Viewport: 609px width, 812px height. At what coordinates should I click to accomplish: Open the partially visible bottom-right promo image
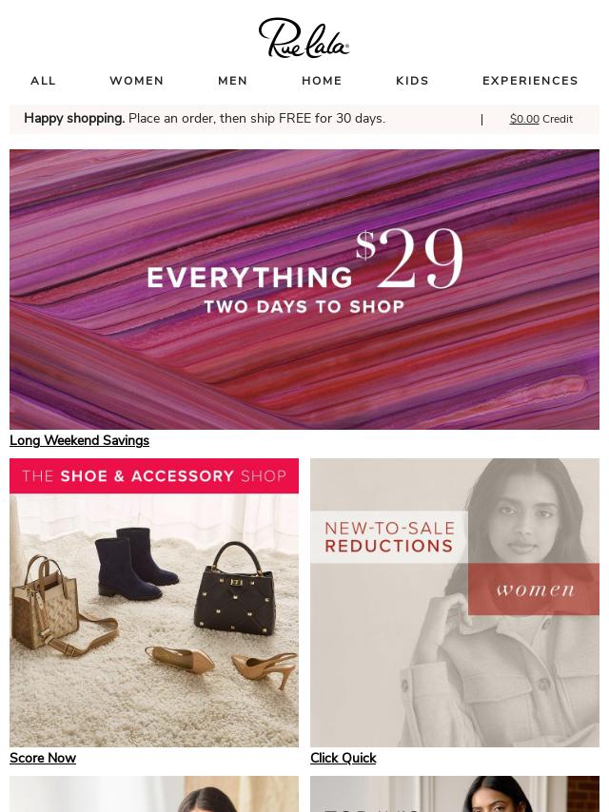[455, 794]
